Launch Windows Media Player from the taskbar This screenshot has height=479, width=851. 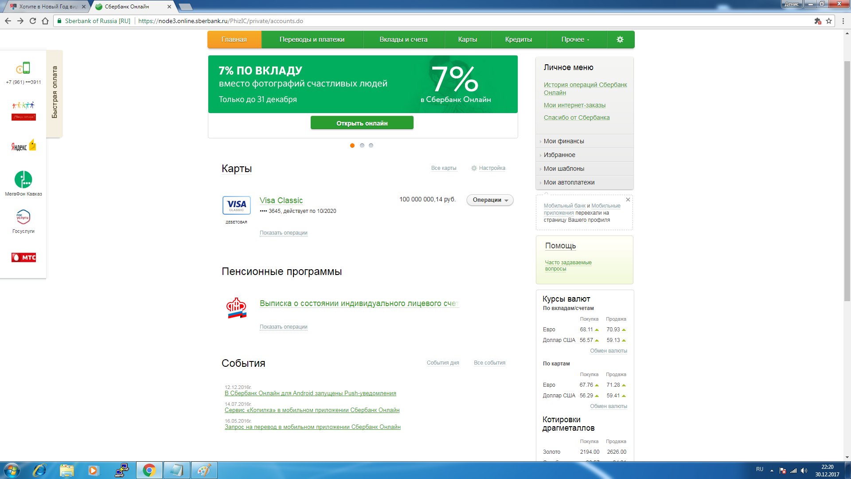[x=93, y=470]
